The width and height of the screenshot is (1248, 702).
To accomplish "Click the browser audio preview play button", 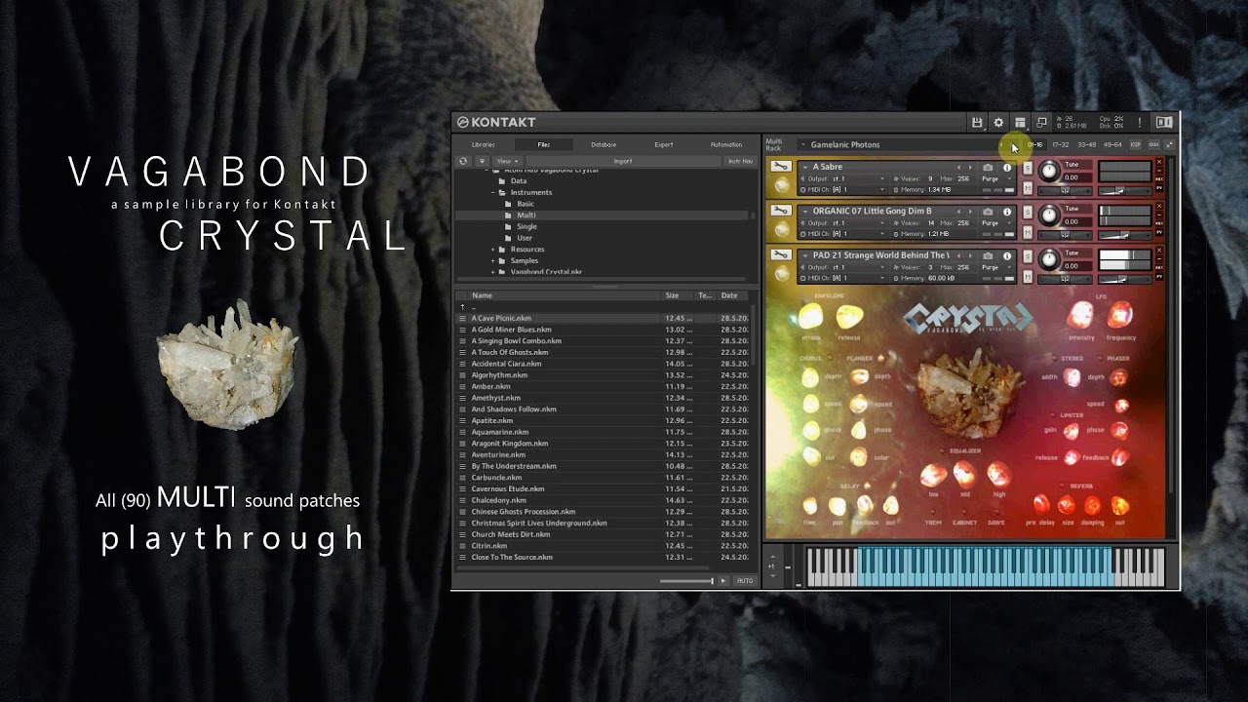I will click(722, 581).
